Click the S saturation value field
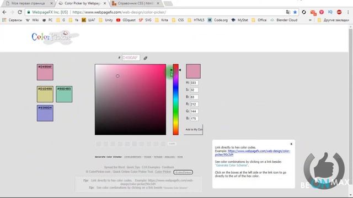This screenshot has height=198, width=353. click(194, 90)
